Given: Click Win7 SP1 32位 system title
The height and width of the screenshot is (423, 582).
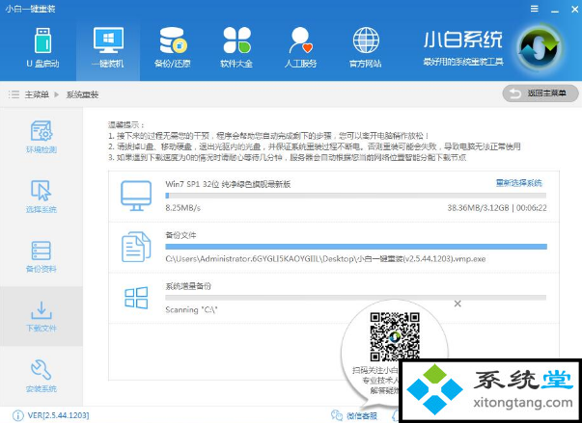Looking at the screenshot, I should click(x=228, y=184).
